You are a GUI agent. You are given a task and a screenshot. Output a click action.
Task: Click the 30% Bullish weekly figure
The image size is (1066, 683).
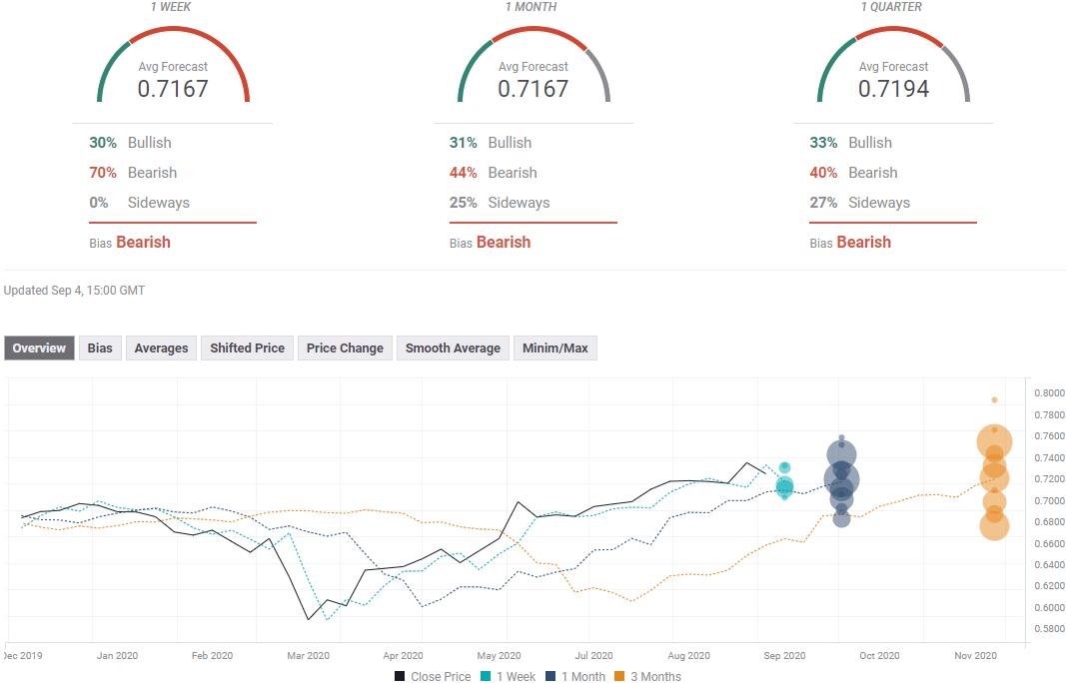130,143
